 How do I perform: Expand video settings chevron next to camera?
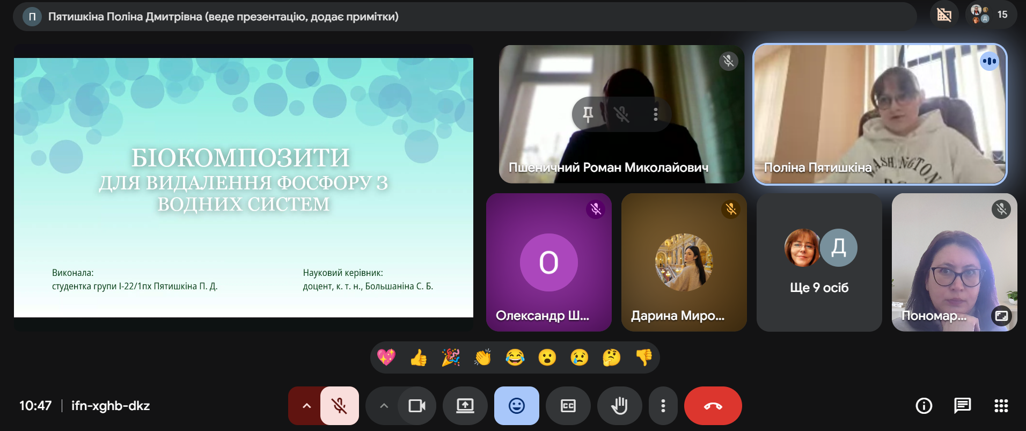click(x=384, y=406)
